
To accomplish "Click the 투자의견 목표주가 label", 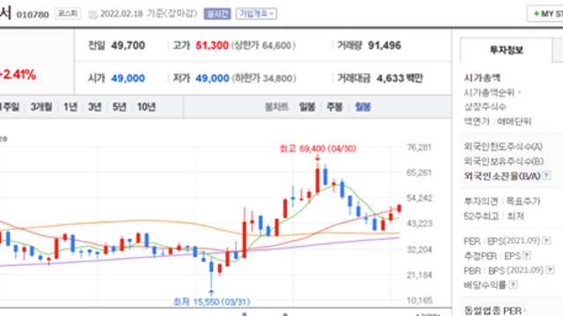I will (502, 201).
